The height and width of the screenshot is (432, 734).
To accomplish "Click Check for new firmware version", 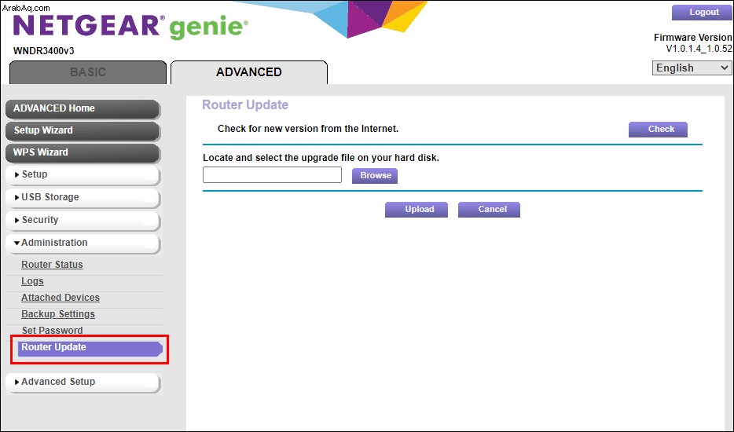I will pos(658,130).
